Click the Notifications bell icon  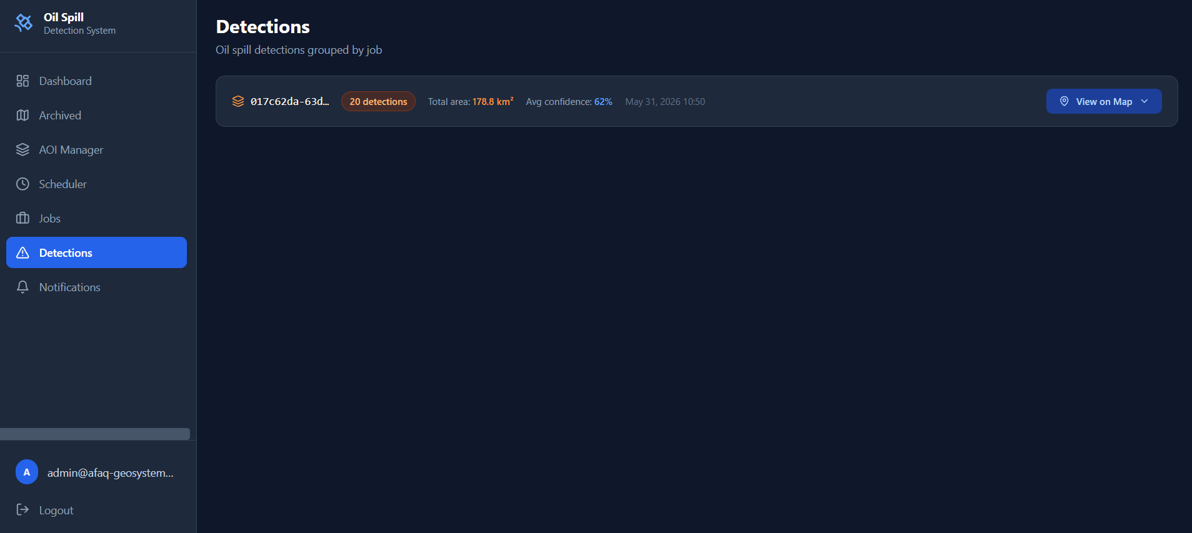point(23,287)
